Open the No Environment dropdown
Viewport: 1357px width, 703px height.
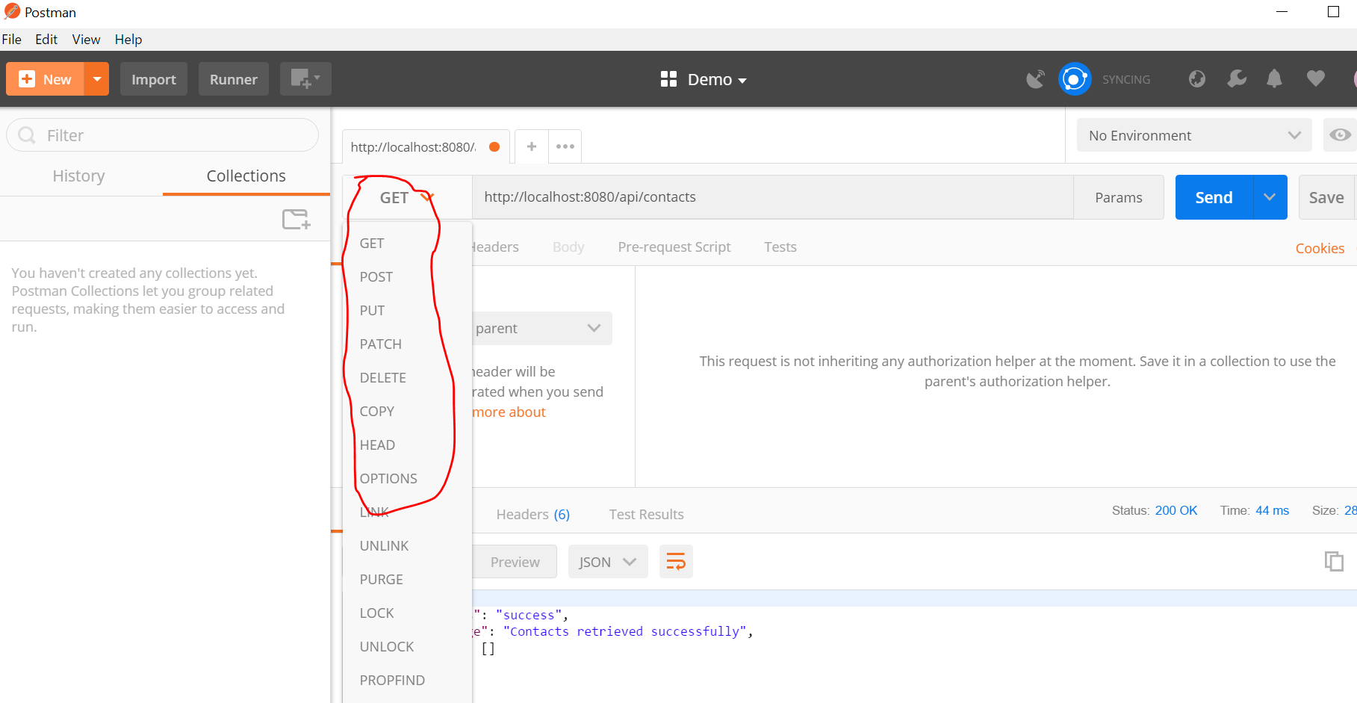pos(1194,135)
